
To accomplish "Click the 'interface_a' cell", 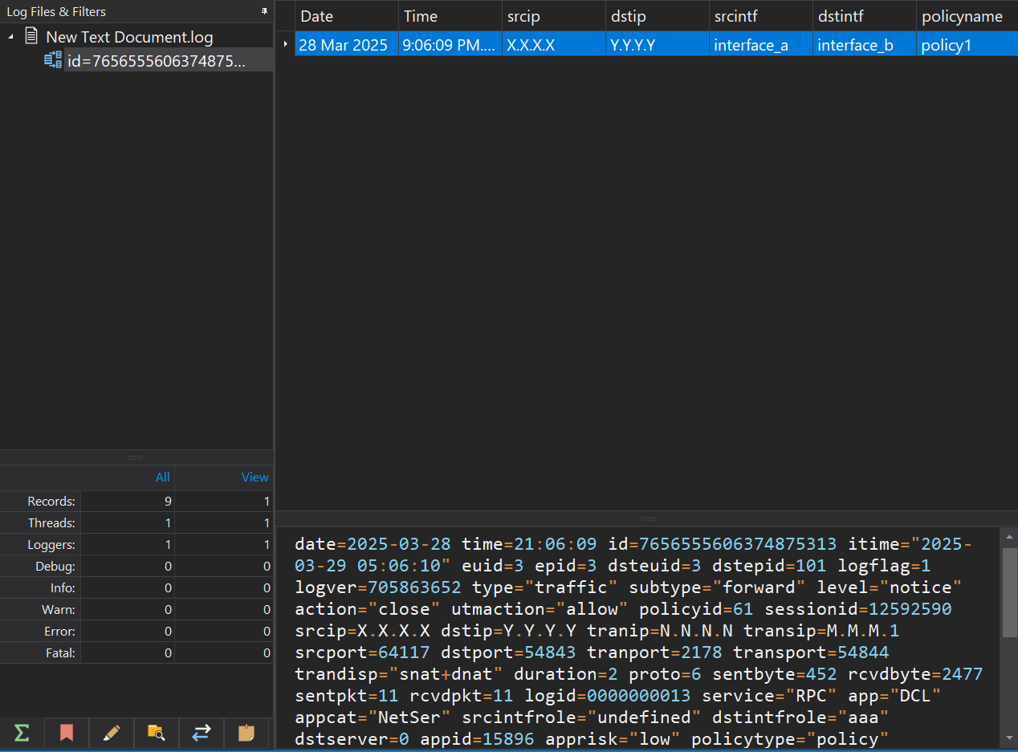I will [760, 44].
